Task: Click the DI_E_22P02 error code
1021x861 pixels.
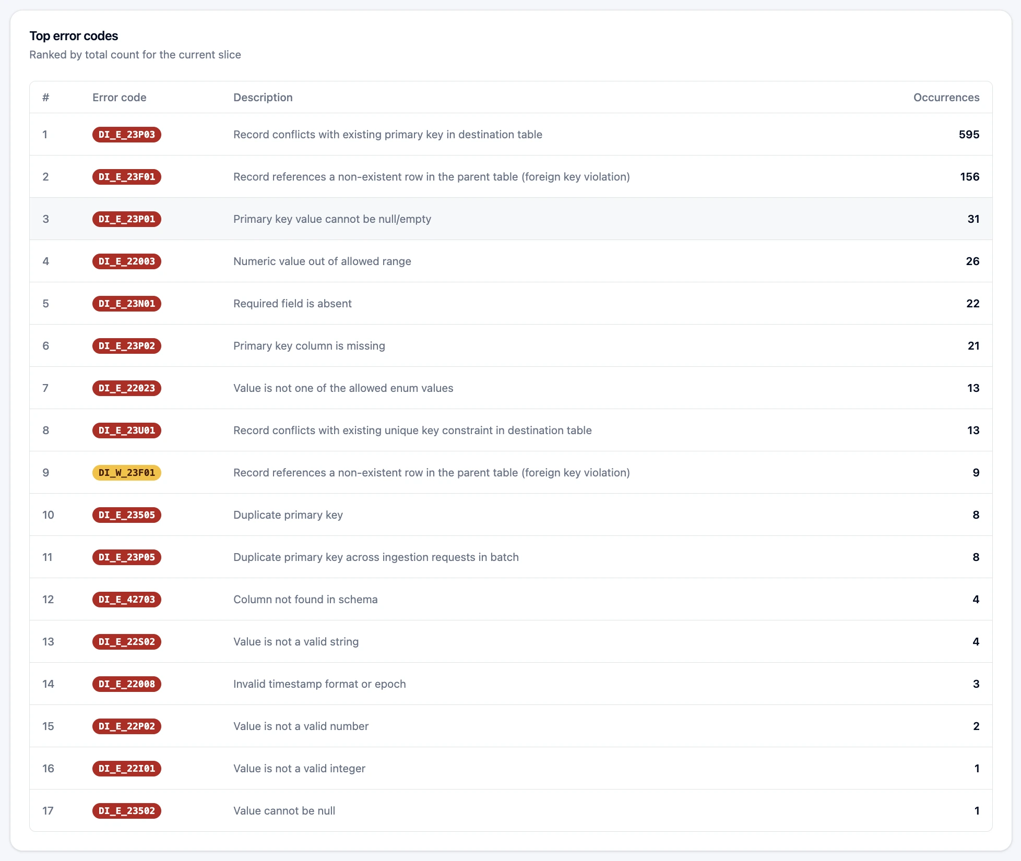Action: pyautogui.click(x=127, y=726)
